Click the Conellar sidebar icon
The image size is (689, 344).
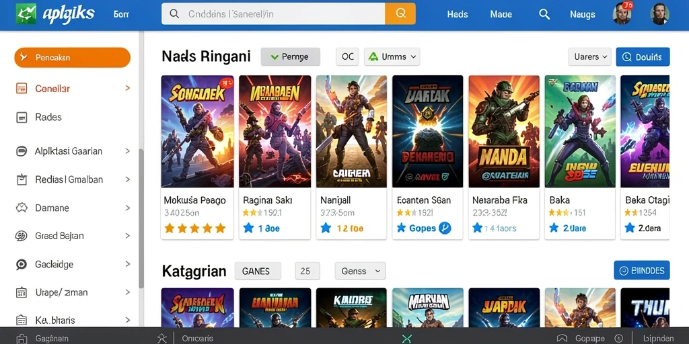(x=21, y=88)
